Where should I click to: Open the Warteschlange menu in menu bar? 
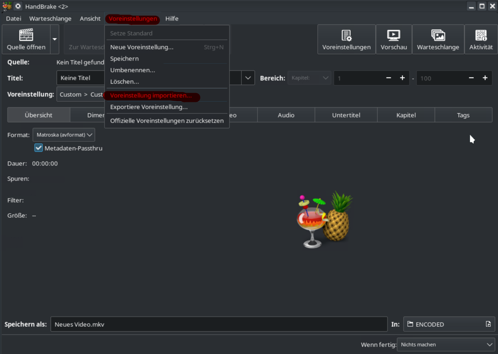pyautogui.click(x=50, y=18)
